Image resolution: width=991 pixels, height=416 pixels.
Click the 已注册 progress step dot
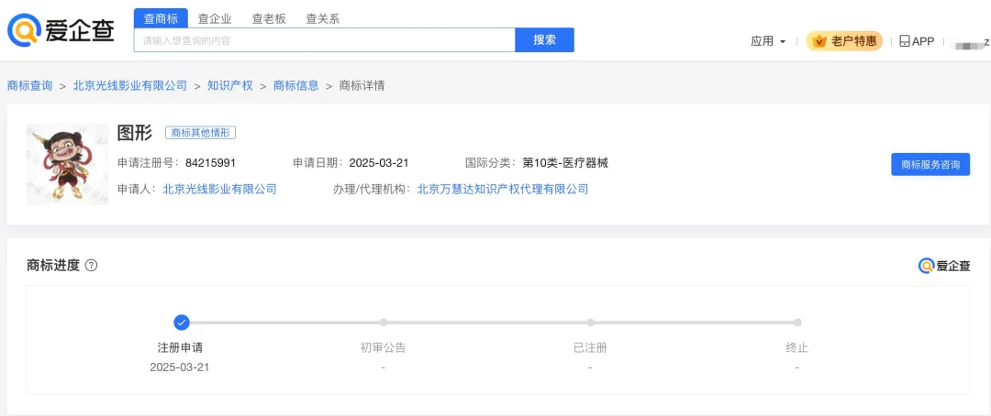point(590,323)
